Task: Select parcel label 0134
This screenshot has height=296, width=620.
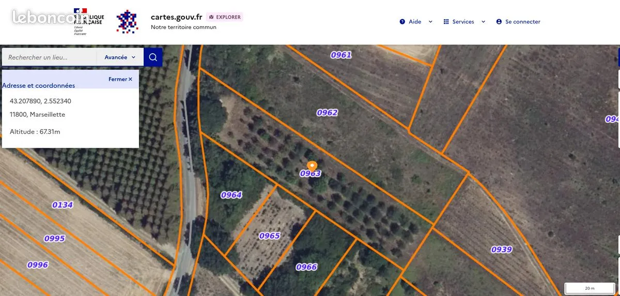Action: click(63, 205)
